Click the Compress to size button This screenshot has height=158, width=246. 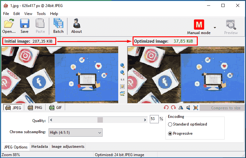[x=222, y=108]
